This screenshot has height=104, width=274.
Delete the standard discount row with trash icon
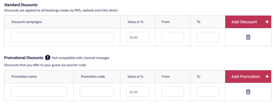[248, 37]
